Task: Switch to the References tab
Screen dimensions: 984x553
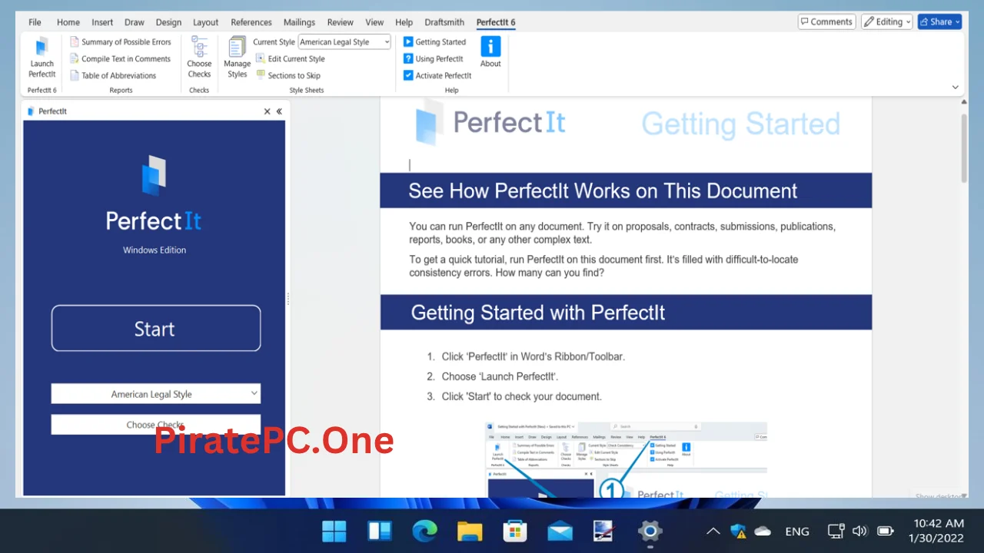Action: coord(251,22)
